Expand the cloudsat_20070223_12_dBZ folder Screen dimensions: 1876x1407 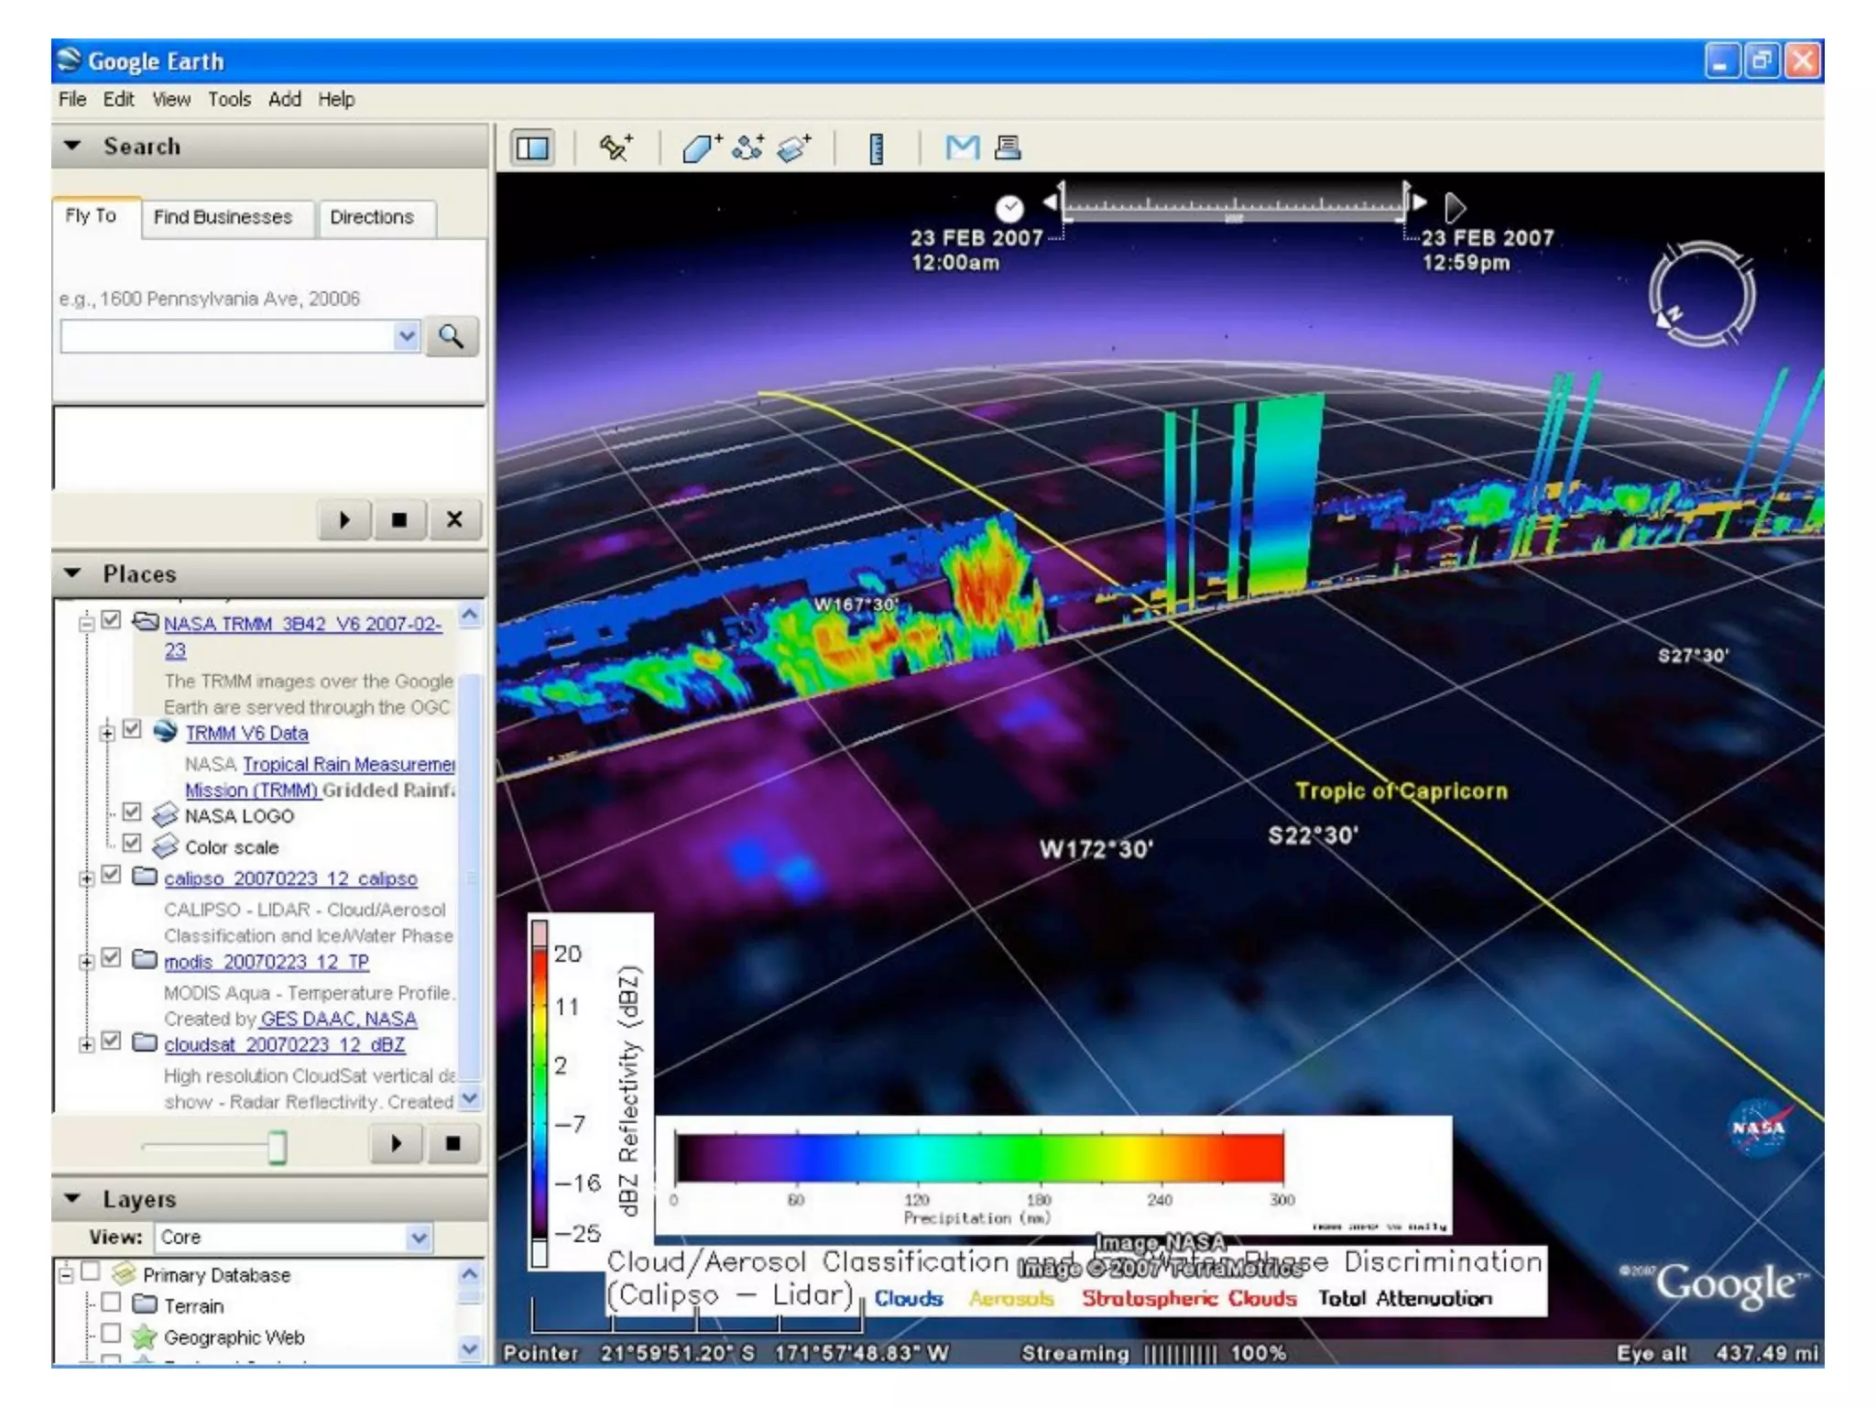click(x=86, y=1044)
